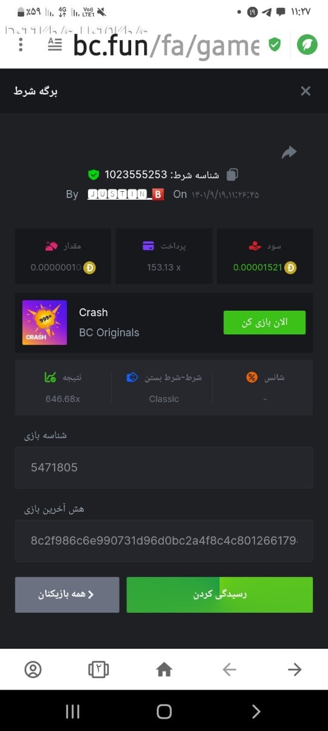Tap the bc.fun address bar URL
Viewport: 328px width, 731px height.
pyautogui.click(x=166, y=44)
